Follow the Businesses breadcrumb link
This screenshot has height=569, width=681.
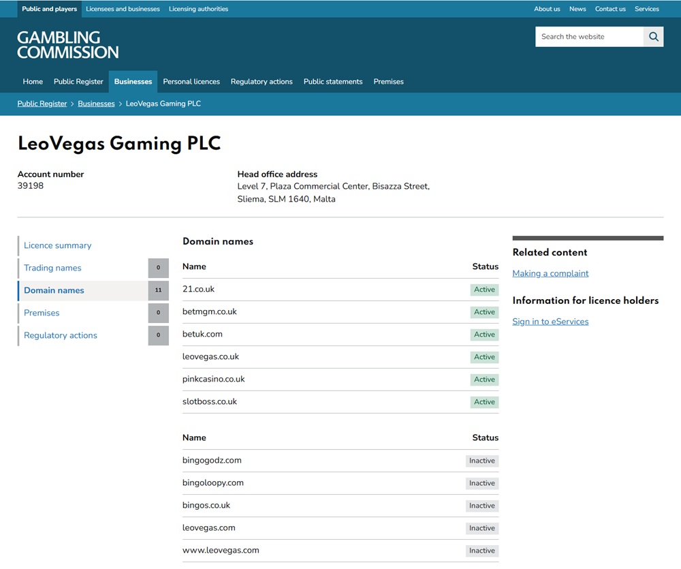coord(97,104)
